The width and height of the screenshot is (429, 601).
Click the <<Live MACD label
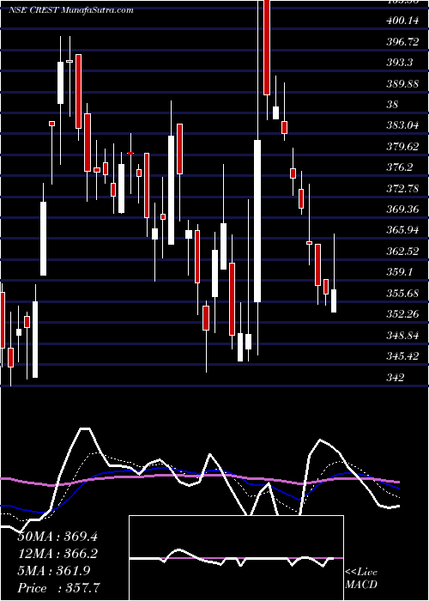click(x=361, y=579)
